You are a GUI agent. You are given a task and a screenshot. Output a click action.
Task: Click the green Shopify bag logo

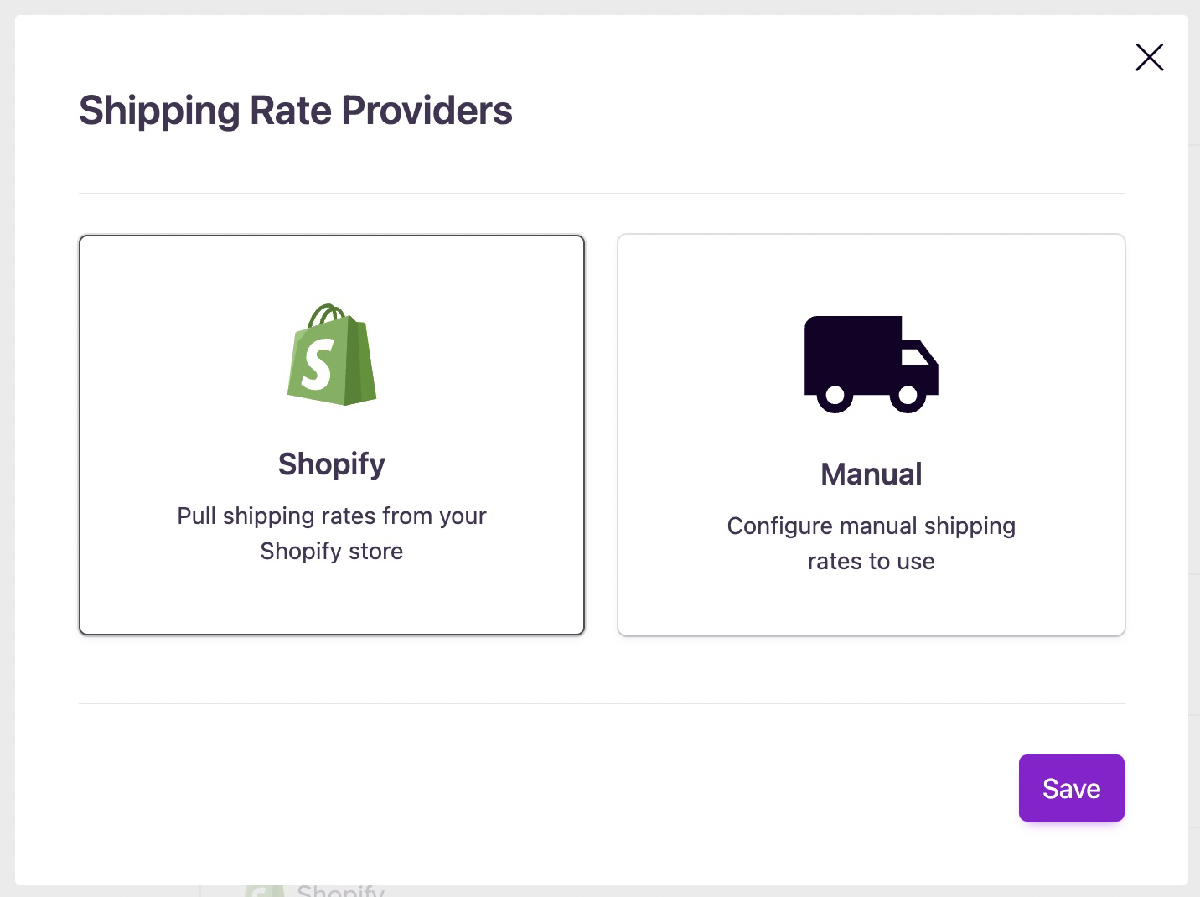[332, 355]
